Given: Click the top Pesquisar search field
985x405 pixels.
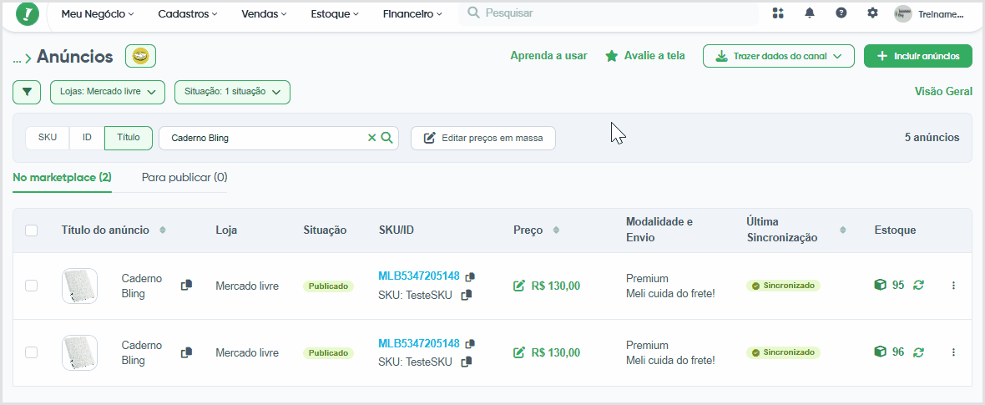Looking at the screenshot, I should tap(608, 13).
